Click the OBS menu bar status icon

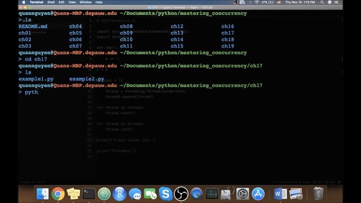(x=235, y=2)
